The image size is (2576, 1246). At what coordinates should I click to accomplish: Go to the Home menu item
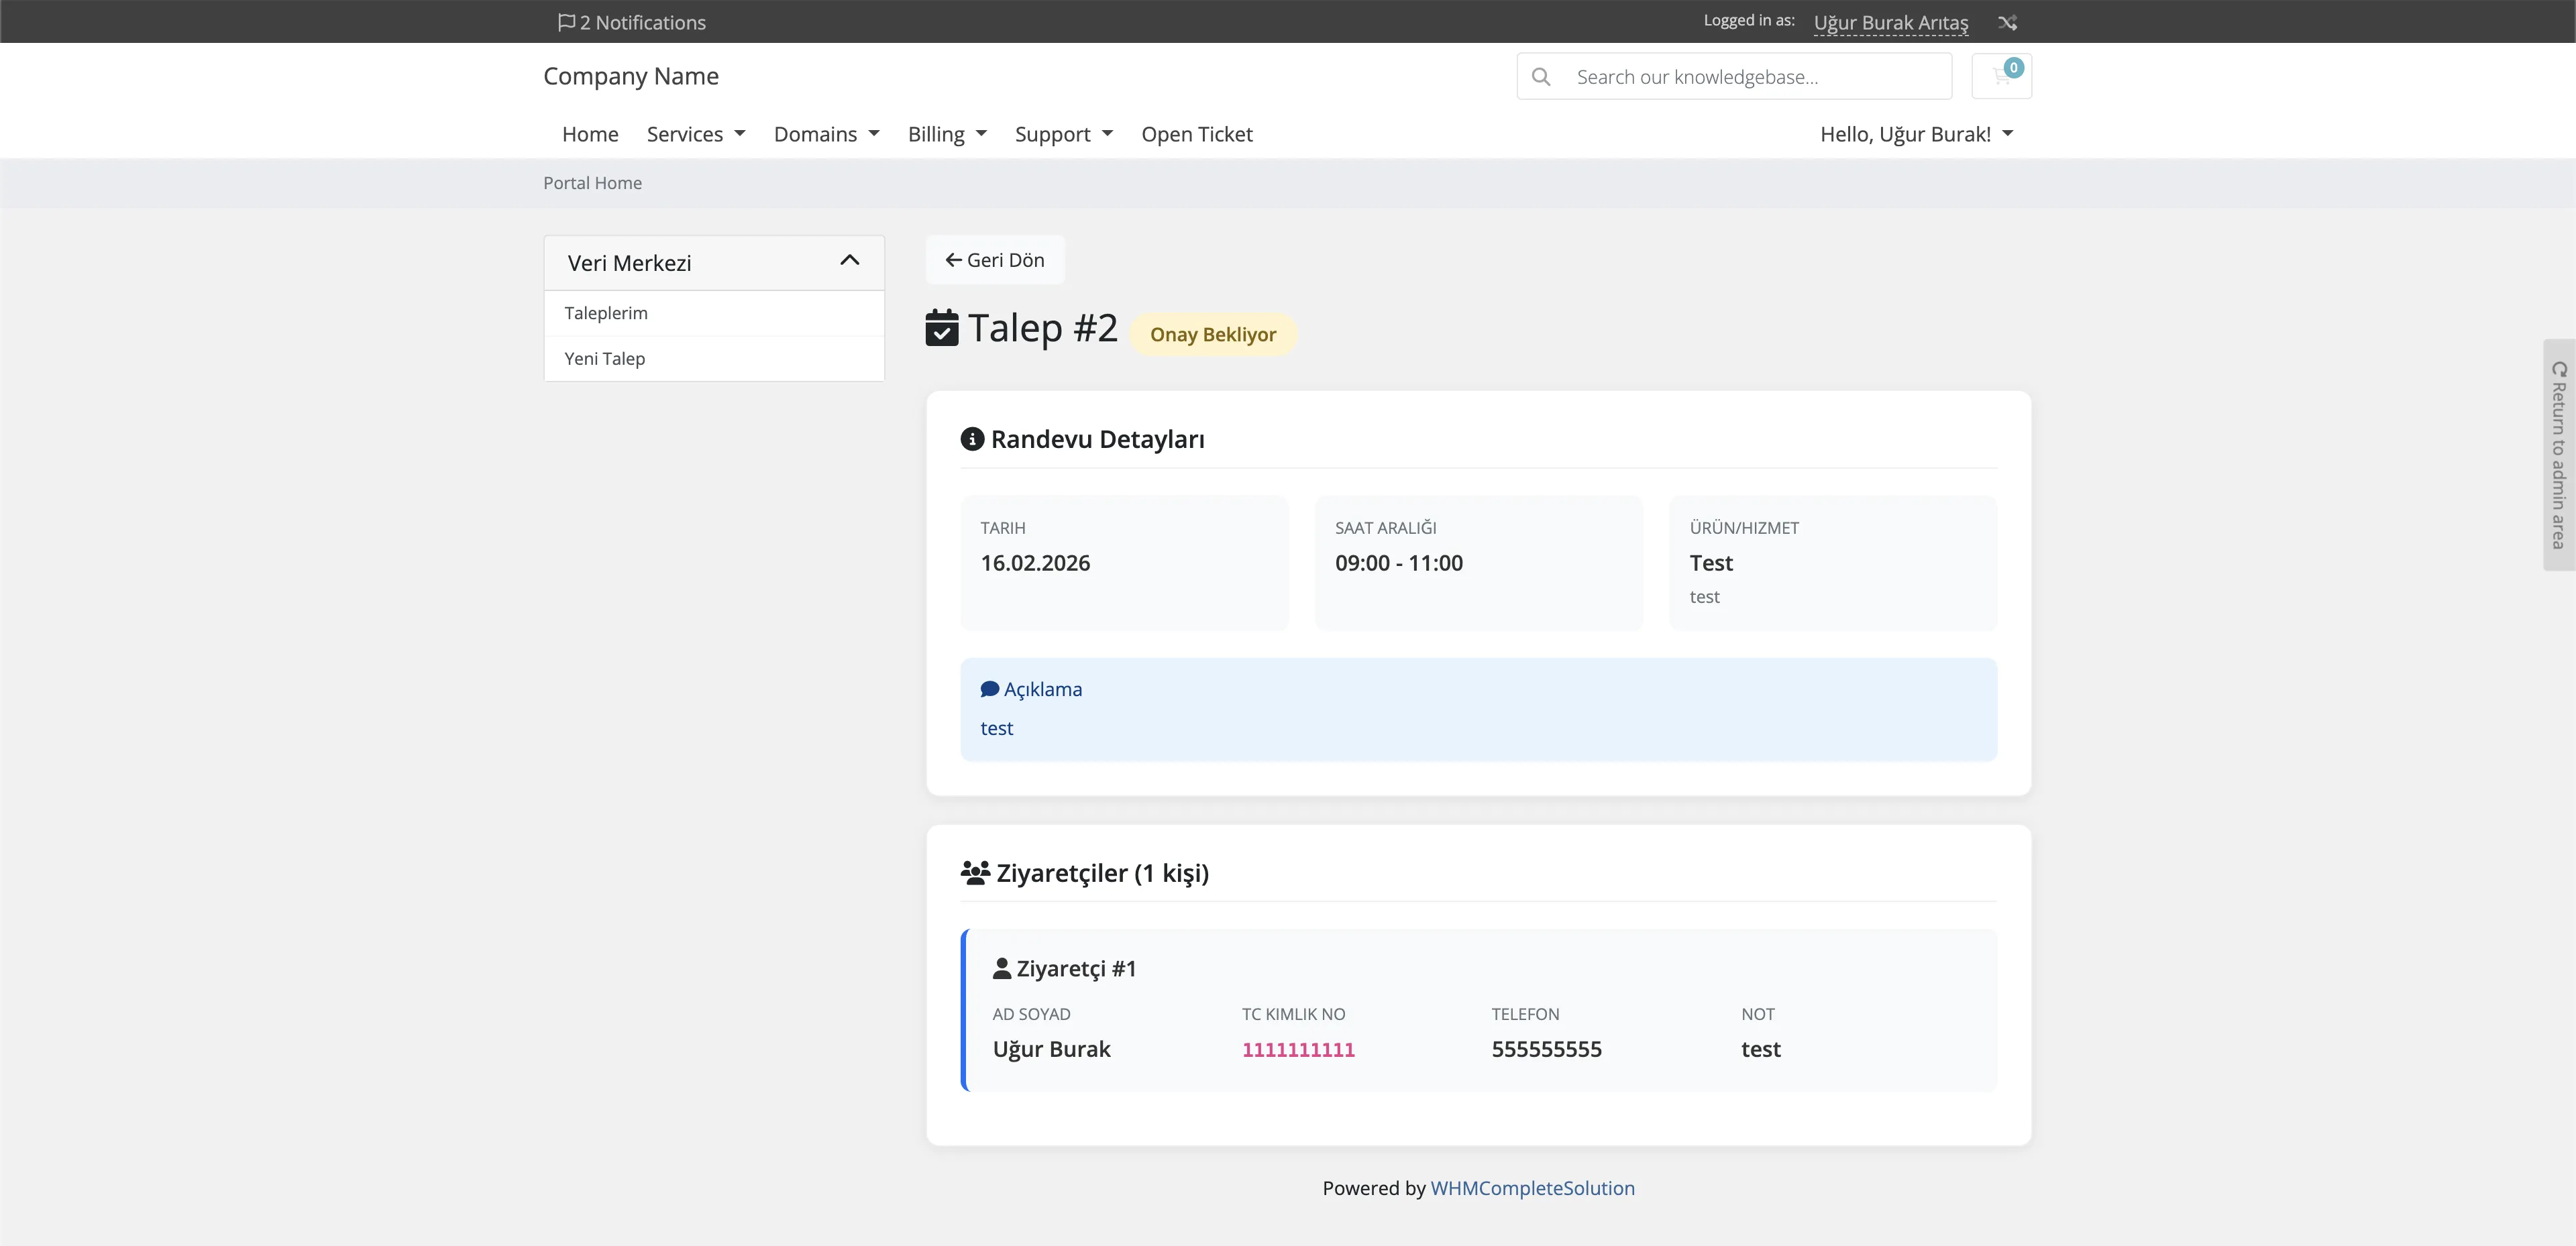[590, 134]
